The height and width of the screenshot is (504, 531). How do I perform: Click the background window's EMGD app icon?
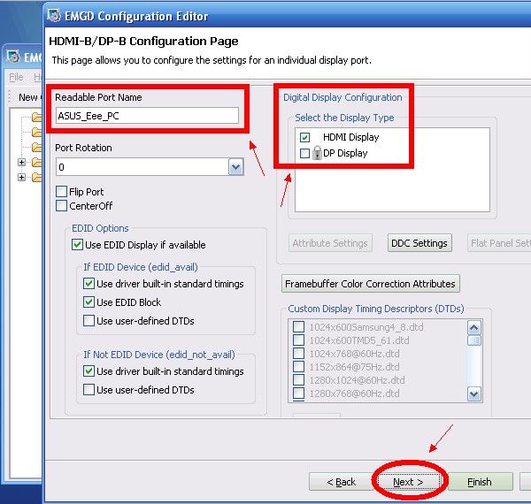13,57
